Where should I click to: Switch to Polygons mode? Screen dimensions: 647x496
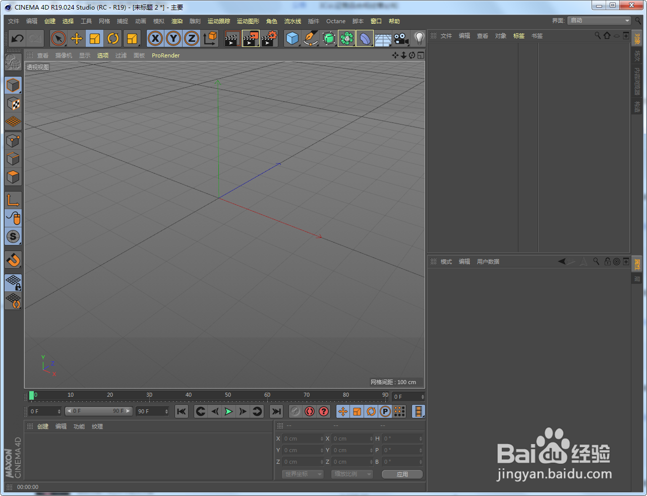pos(13,177)
